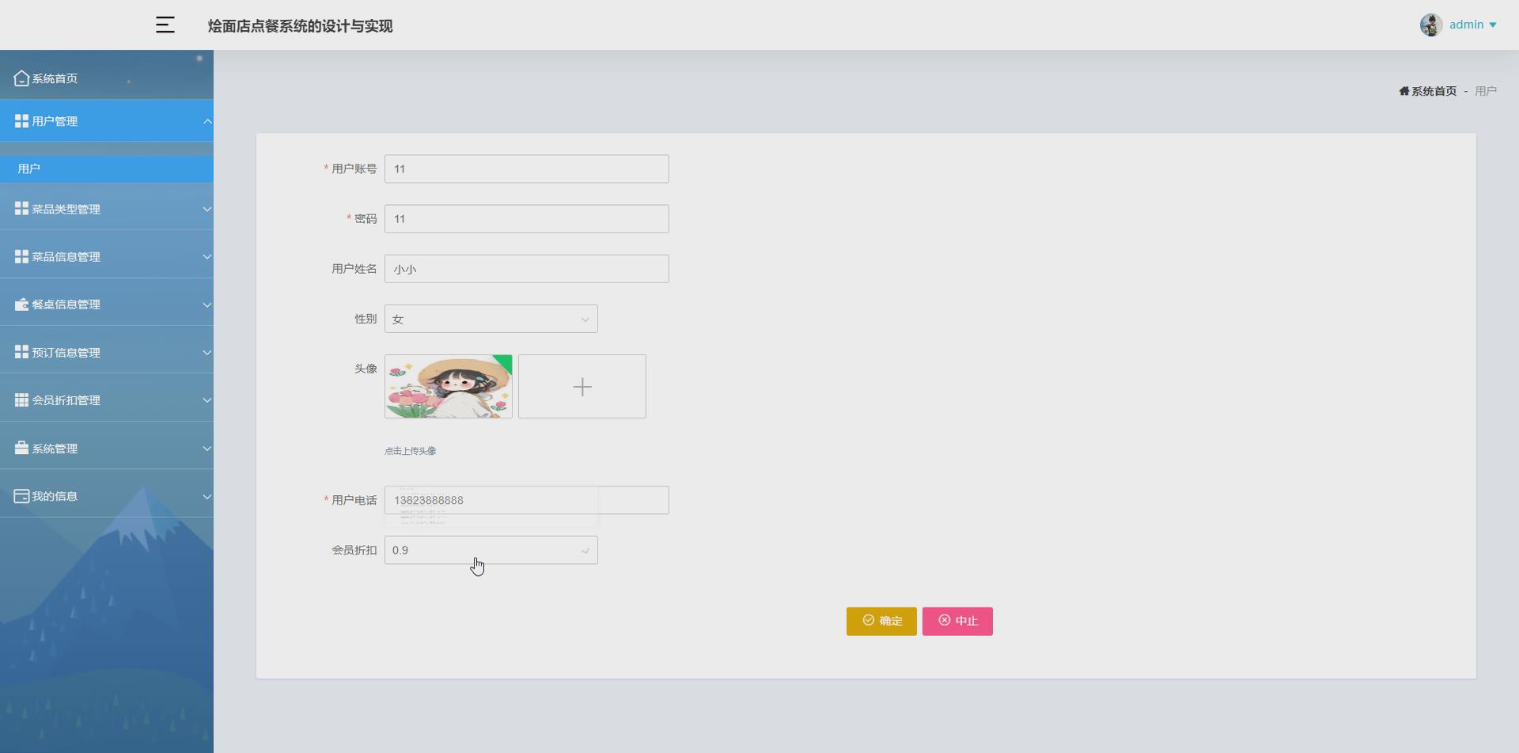Expand 会员折扣管理 chevron

point(206,400)
